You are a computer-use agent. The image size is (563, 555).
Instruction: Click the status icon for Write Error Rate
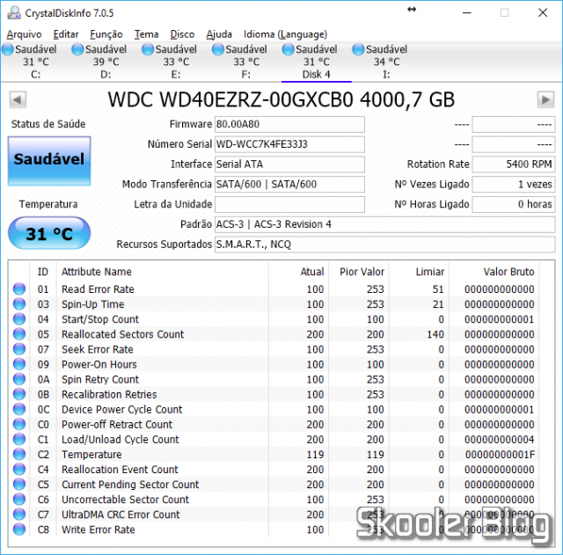point(19,529)
